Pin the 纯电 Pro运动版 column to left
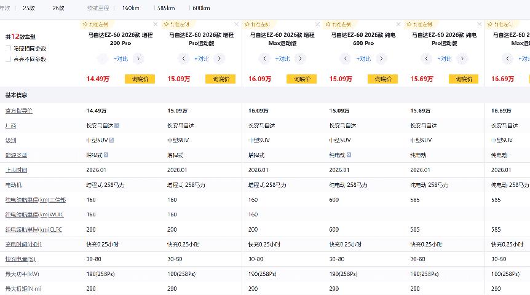Viewport: 530px width, 295px height. pyautogui.click(x=419, y=25)
